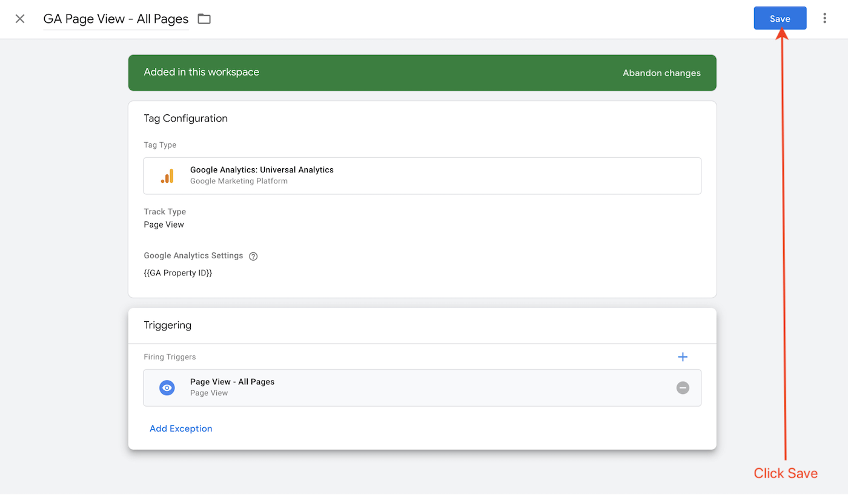Click the Google Analytics Settings label
The height and width of the screenshot is (495, 848).
click(x=193, y=256)
